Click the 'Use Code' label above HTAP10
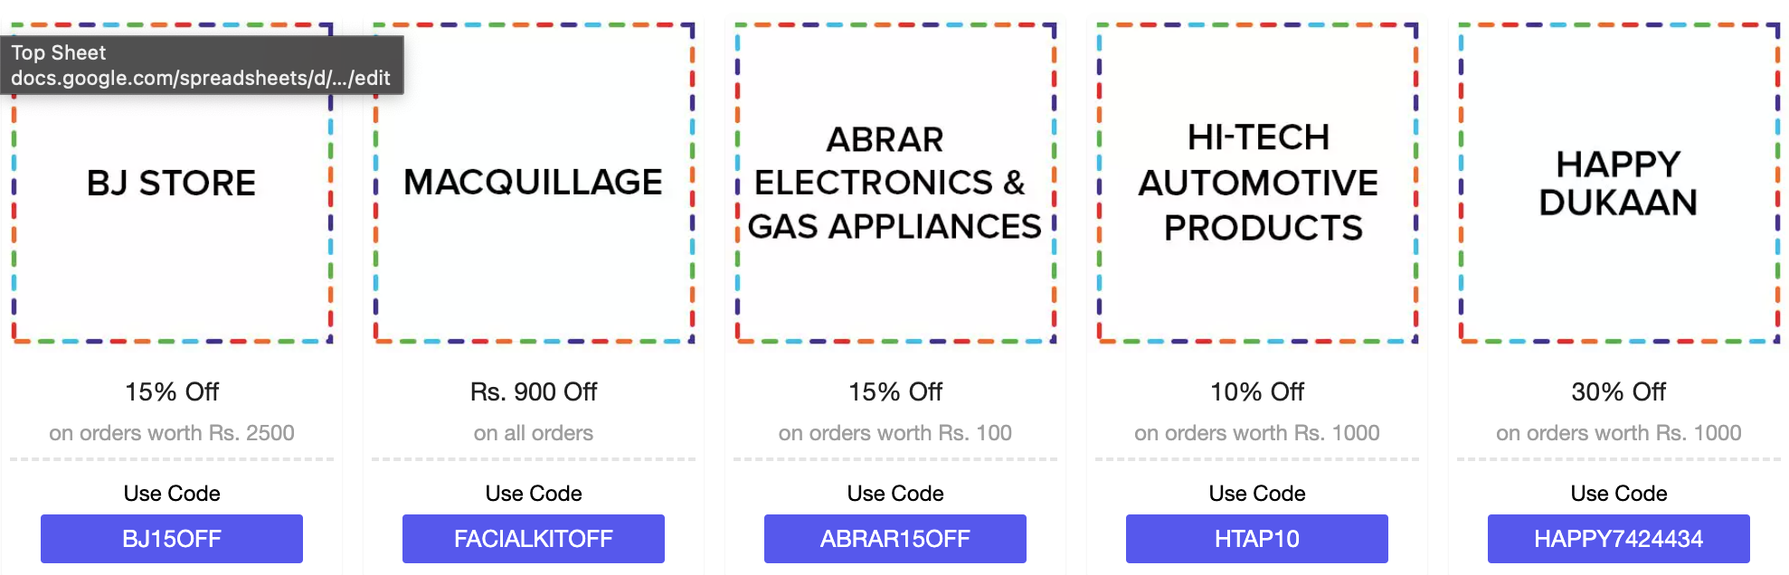Viewport: 1789px width, 575px height. click(1257, 494)
